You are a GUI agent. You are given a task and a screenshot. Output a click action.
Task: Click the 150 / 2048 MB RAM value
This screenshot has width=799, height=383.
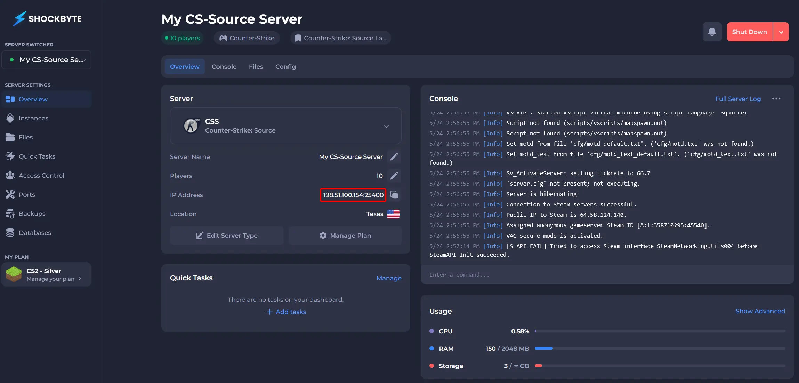click(507, 349)
